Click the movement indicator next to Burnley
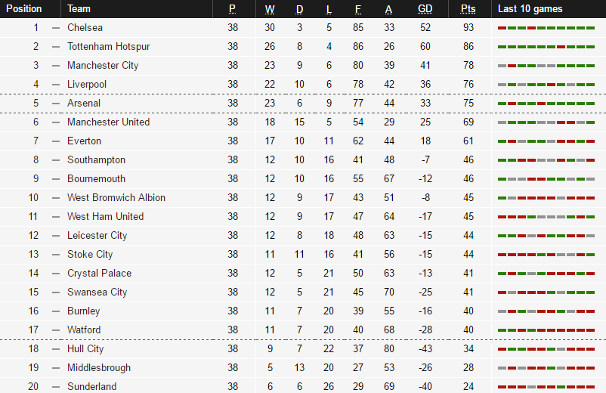 coord(56,311)
